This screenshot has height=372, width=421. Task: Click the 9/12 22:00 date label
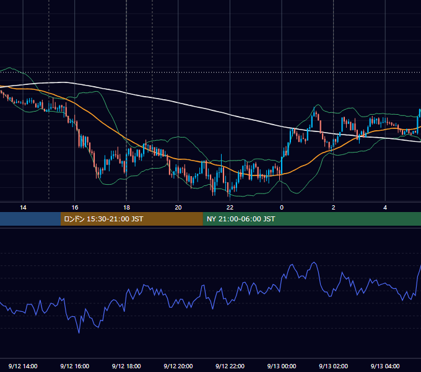point(230,366)
